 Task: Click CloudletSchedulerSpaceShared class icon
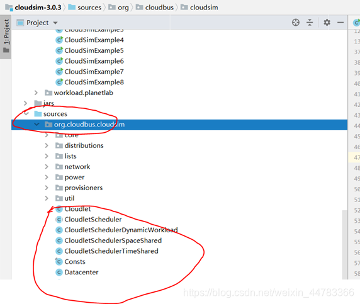pyautogui.click(x=59, y=240)
